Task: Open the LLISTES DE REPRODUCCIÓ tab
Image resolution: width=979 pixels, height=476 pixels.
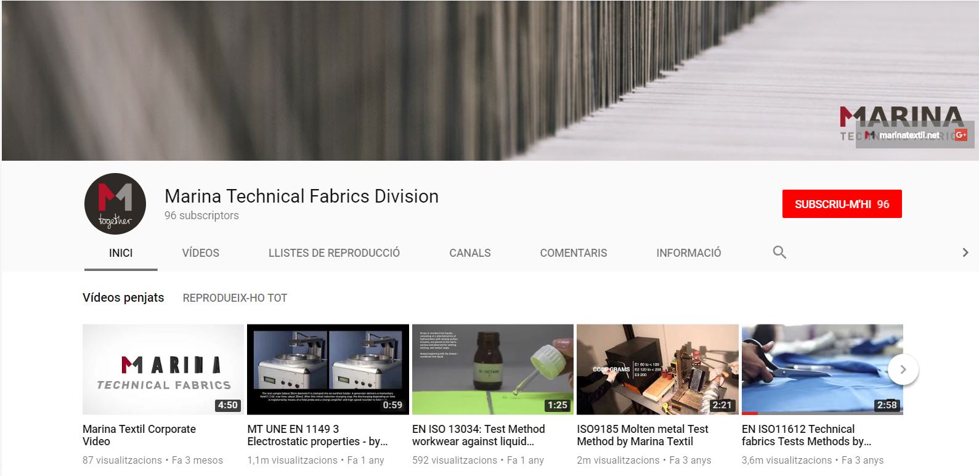Action: point(334,253)
